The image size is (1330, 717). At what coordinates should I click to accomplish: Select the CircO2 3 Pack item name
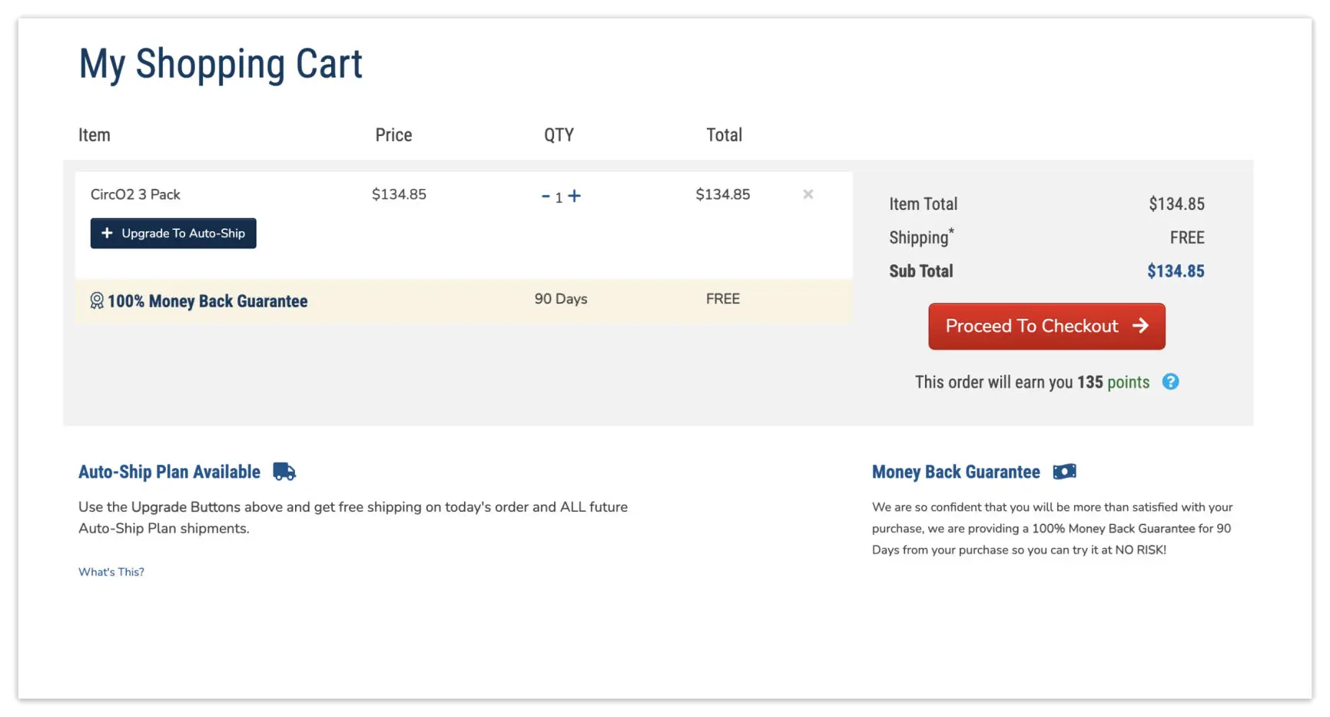pyautogui.click(x=135, y=194)
